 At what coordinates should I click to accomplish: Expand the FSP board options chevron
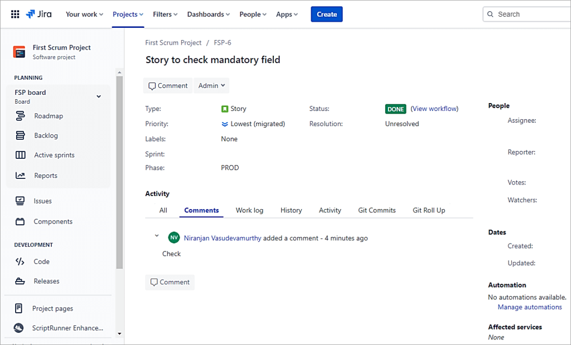pos(99,96)
